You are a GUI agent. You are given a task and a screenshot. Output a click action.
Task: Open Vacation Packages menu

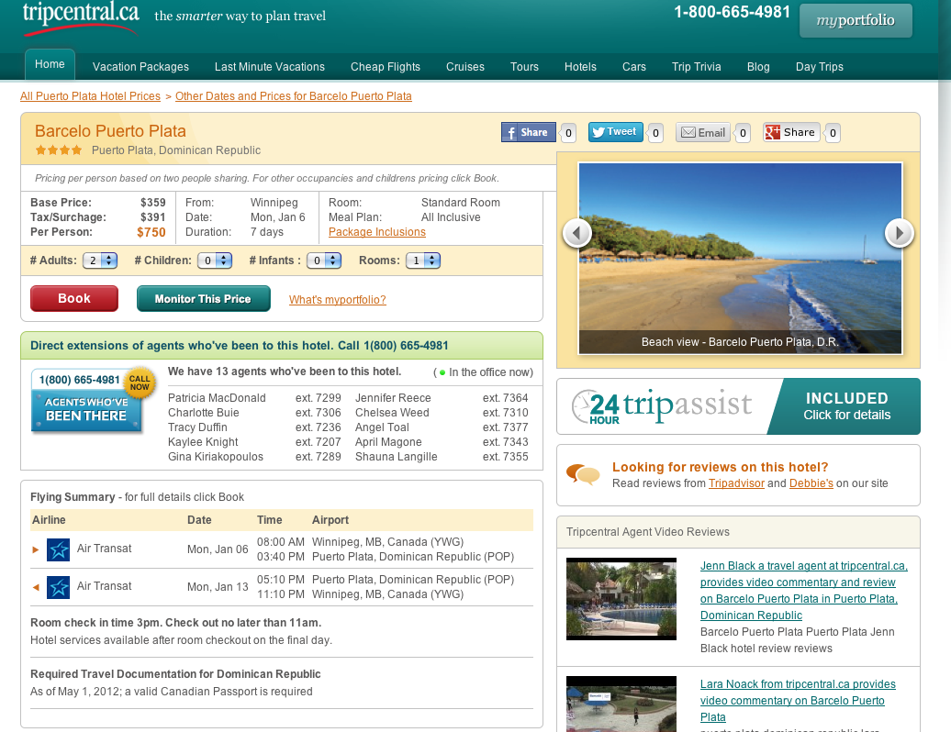point(140,67)
